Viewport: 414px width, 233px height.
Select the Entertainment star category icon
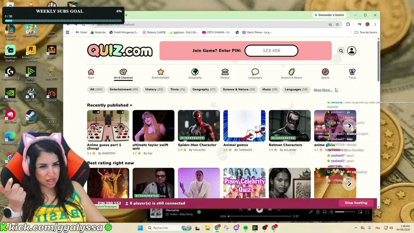coord(160,72)
